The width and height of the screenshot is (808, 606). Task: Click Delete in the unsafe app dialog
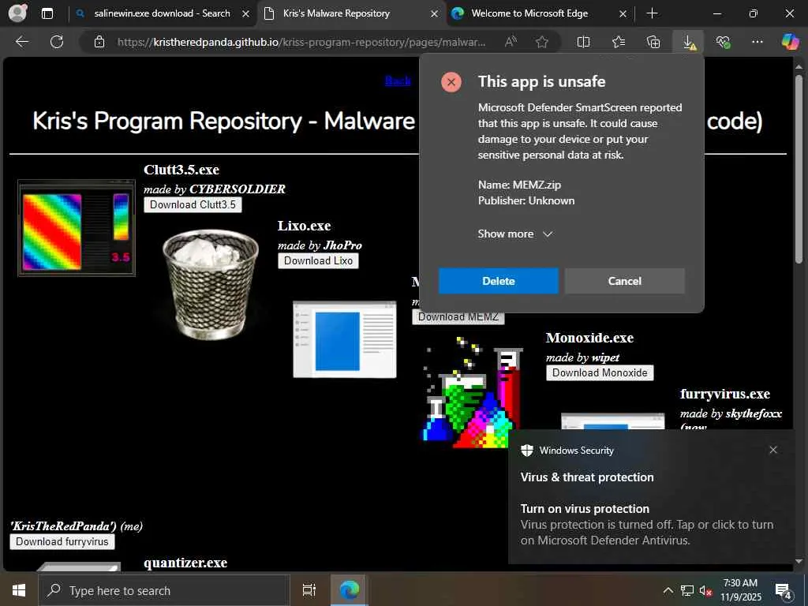click(499, 281)
